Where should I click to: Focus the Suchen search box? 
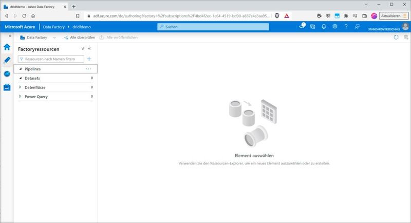[x=213, y=27]
